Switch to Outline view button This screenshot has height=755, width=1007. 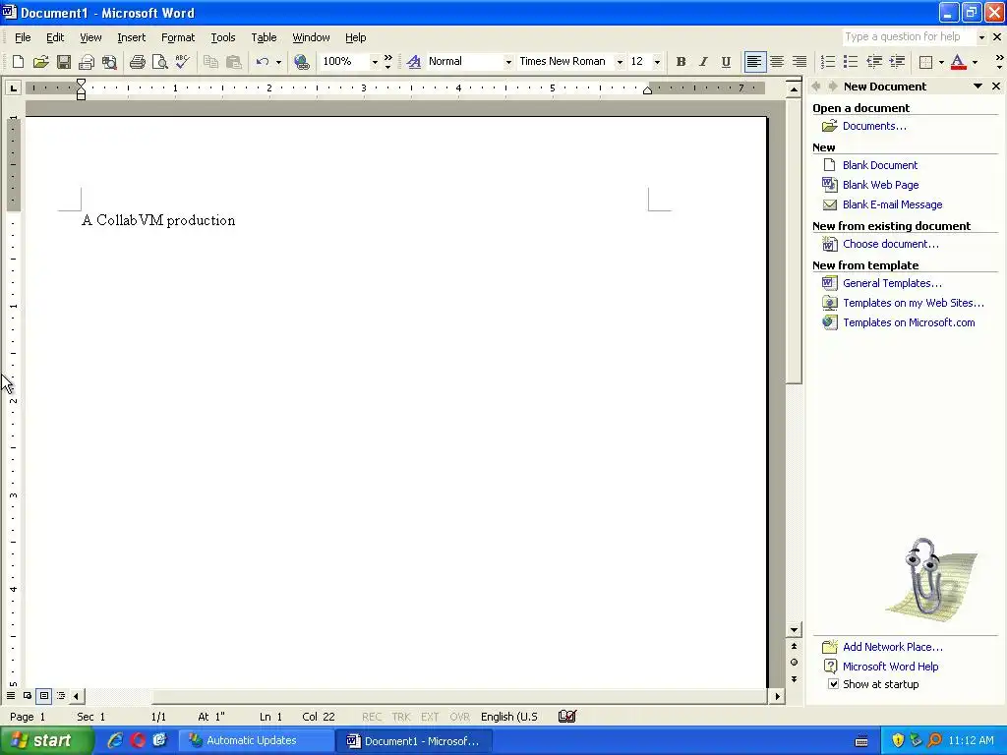click(x=60, y=695)
